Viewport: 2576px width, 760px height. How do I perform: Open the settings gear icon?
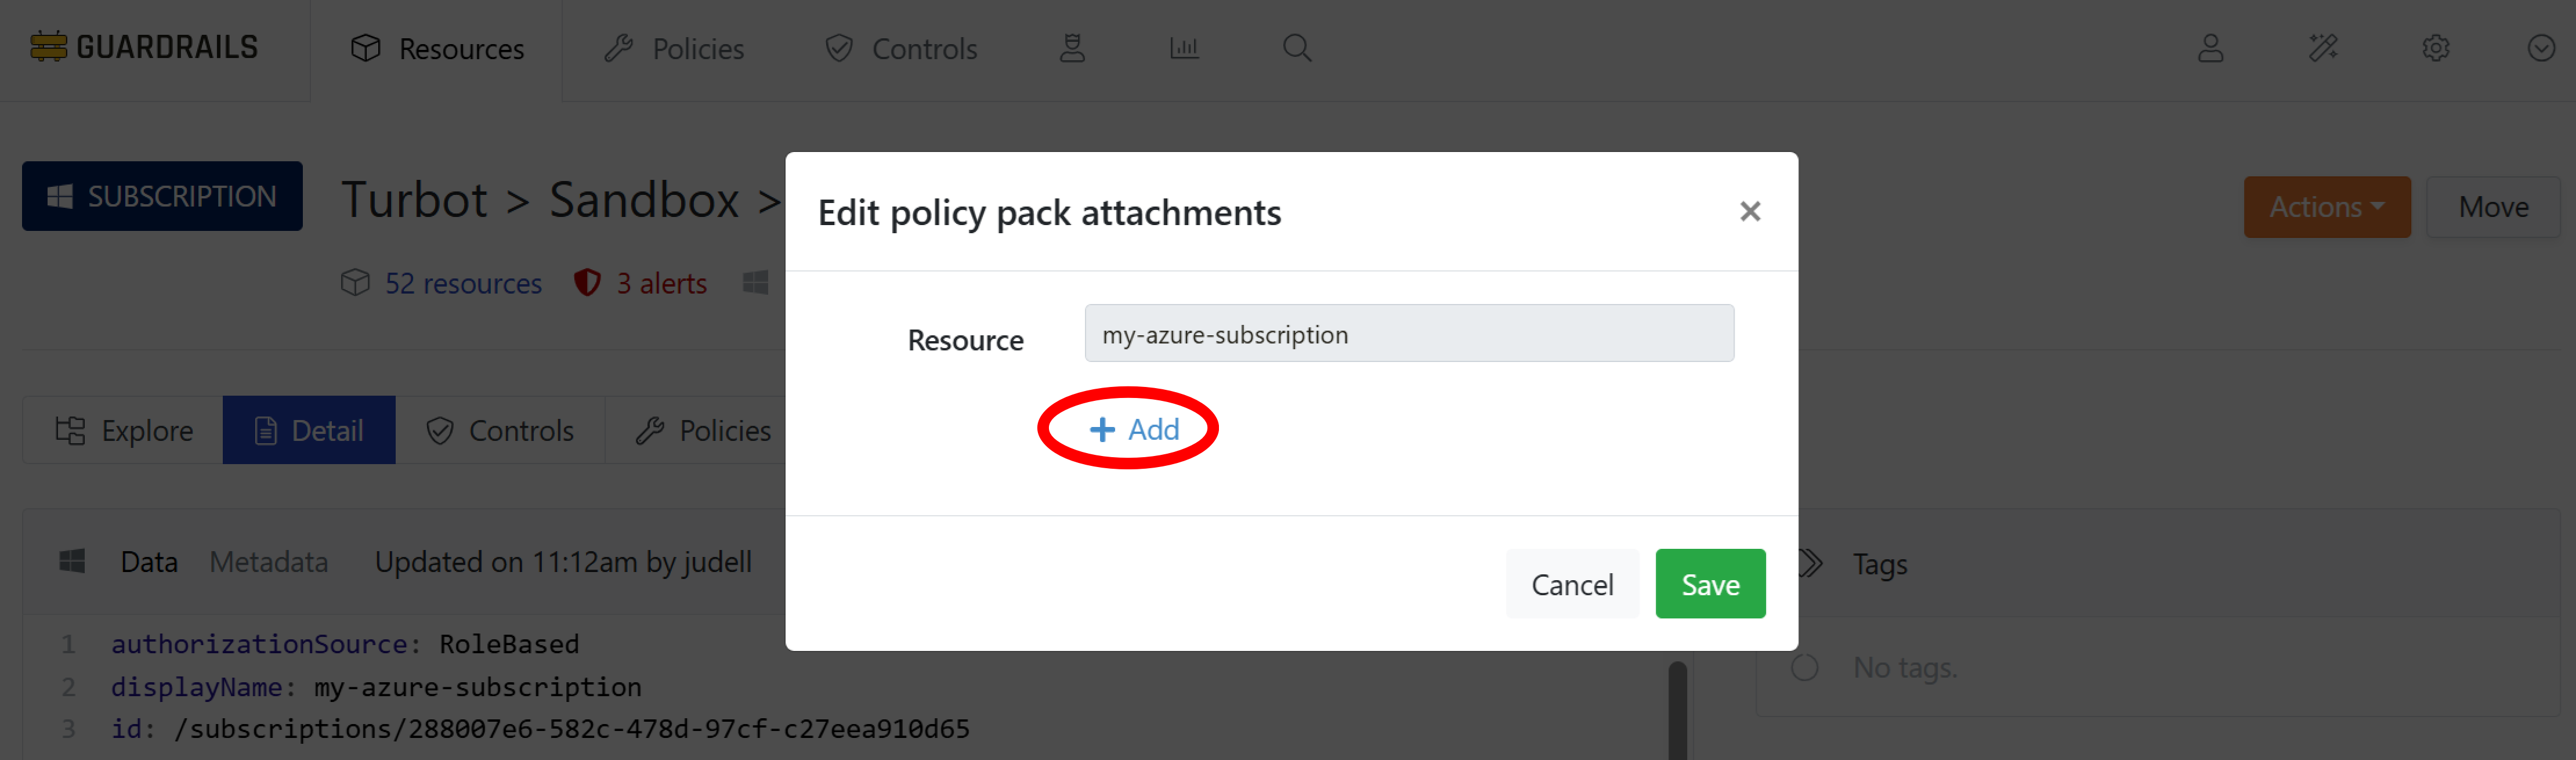pos(2436,48)
